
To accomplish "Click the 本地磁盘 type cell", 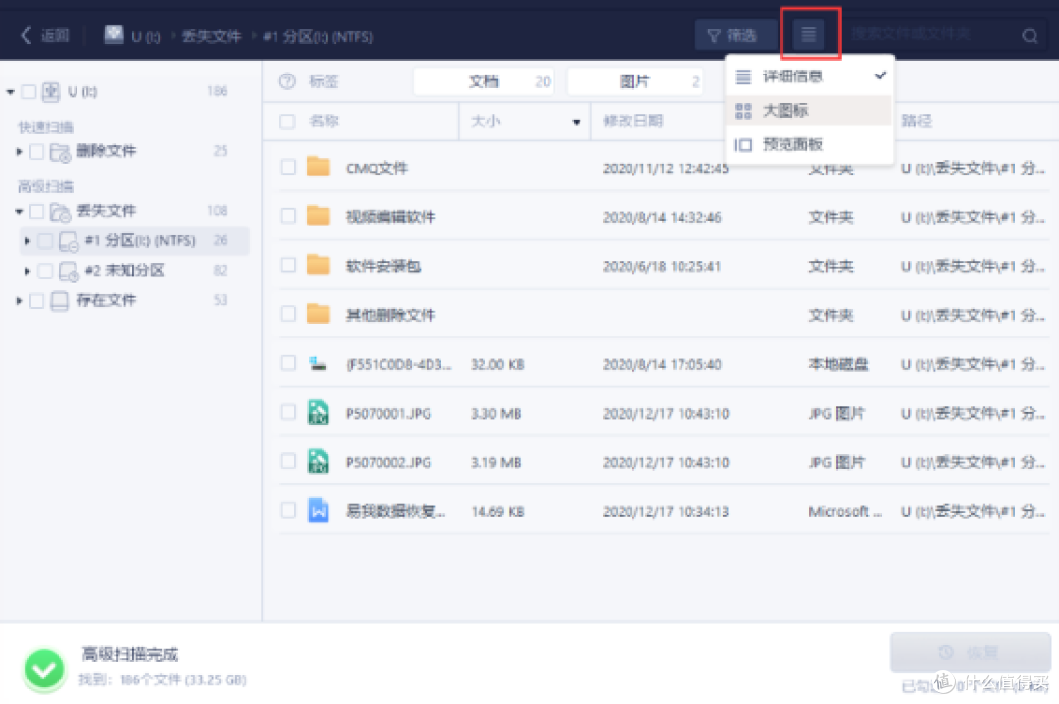I will click(x=838, y=364).
